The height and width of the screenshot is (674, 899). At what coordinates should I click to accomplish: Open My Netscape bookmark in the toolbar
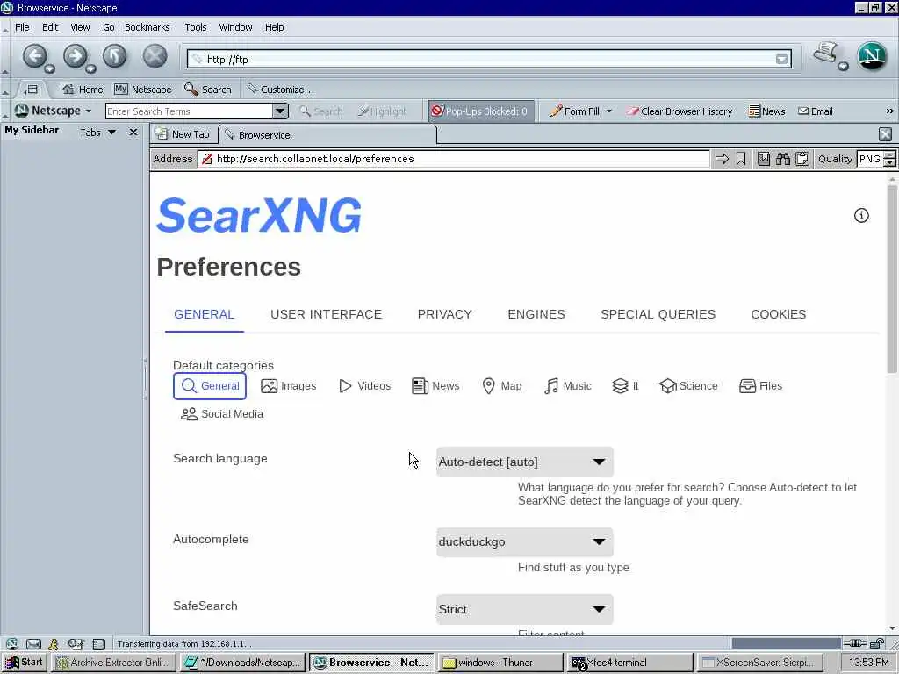coord(143,90)
